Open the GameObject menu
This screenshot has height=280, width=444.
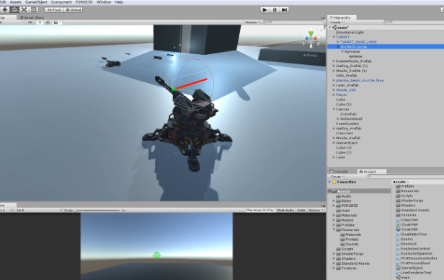pos(36,2)
